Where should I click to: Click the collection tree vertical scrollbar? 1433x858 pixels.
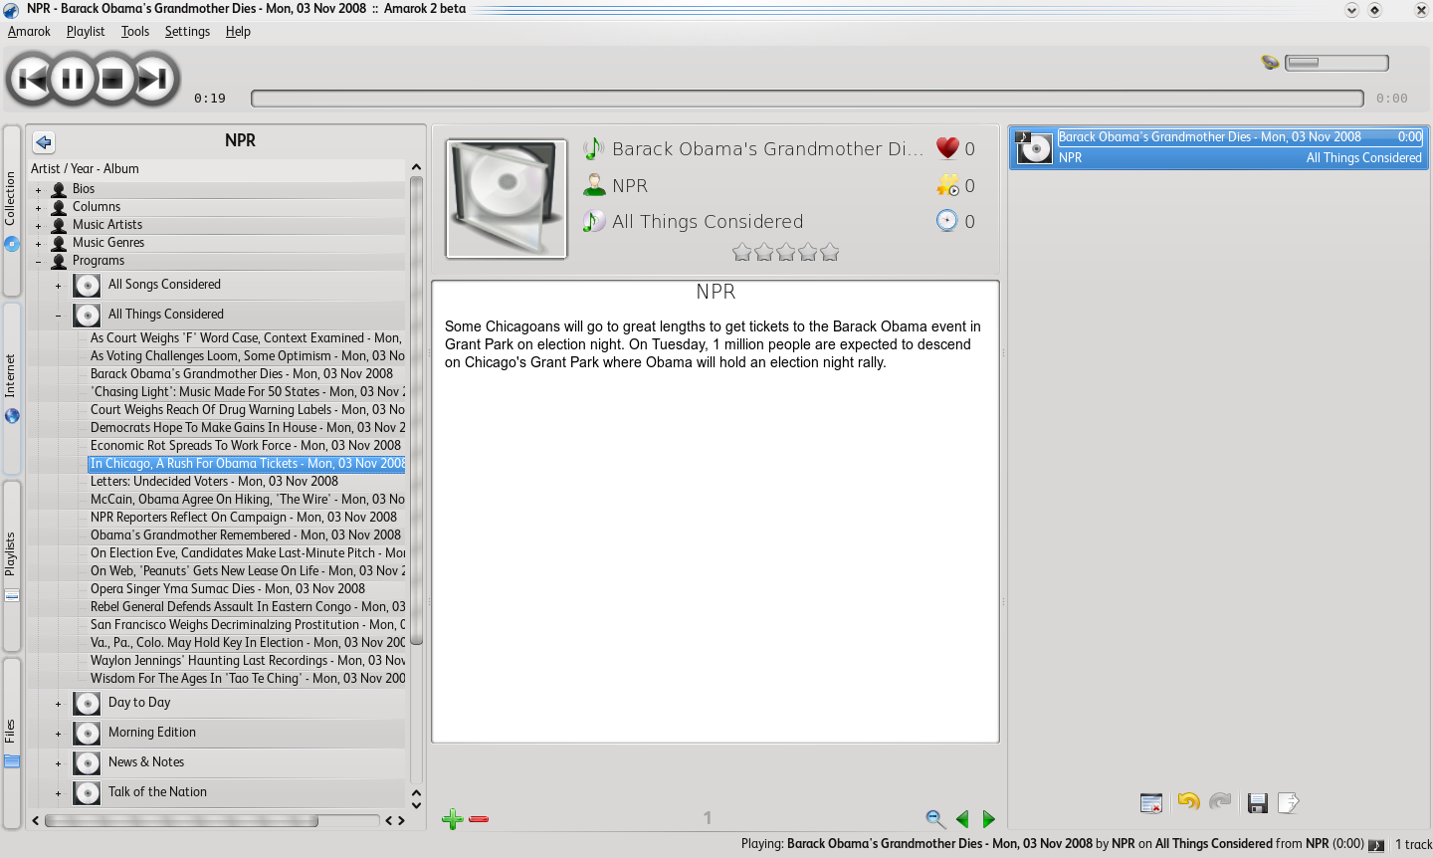417,410
